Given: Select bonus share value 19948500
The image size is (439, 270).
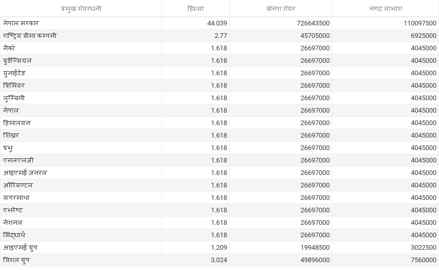Looking at the screenshot, I should [315, 248].
